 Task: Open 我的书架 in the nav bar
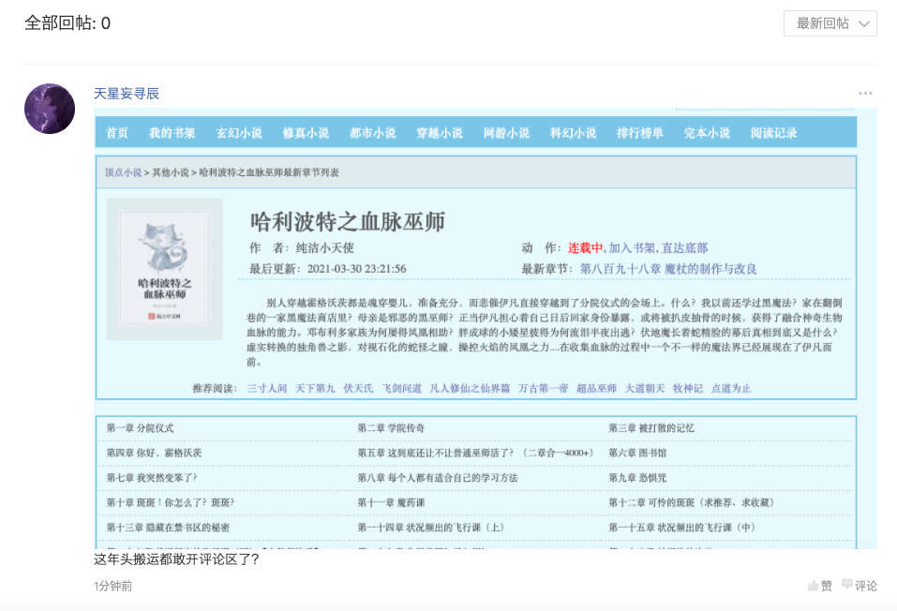pos(172,133)
